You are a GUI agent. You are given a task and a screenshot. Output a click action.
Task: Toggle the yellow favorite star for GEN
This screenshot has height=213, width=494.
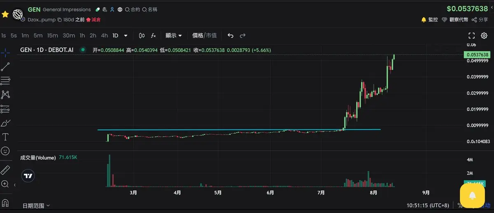pos(5,14)
